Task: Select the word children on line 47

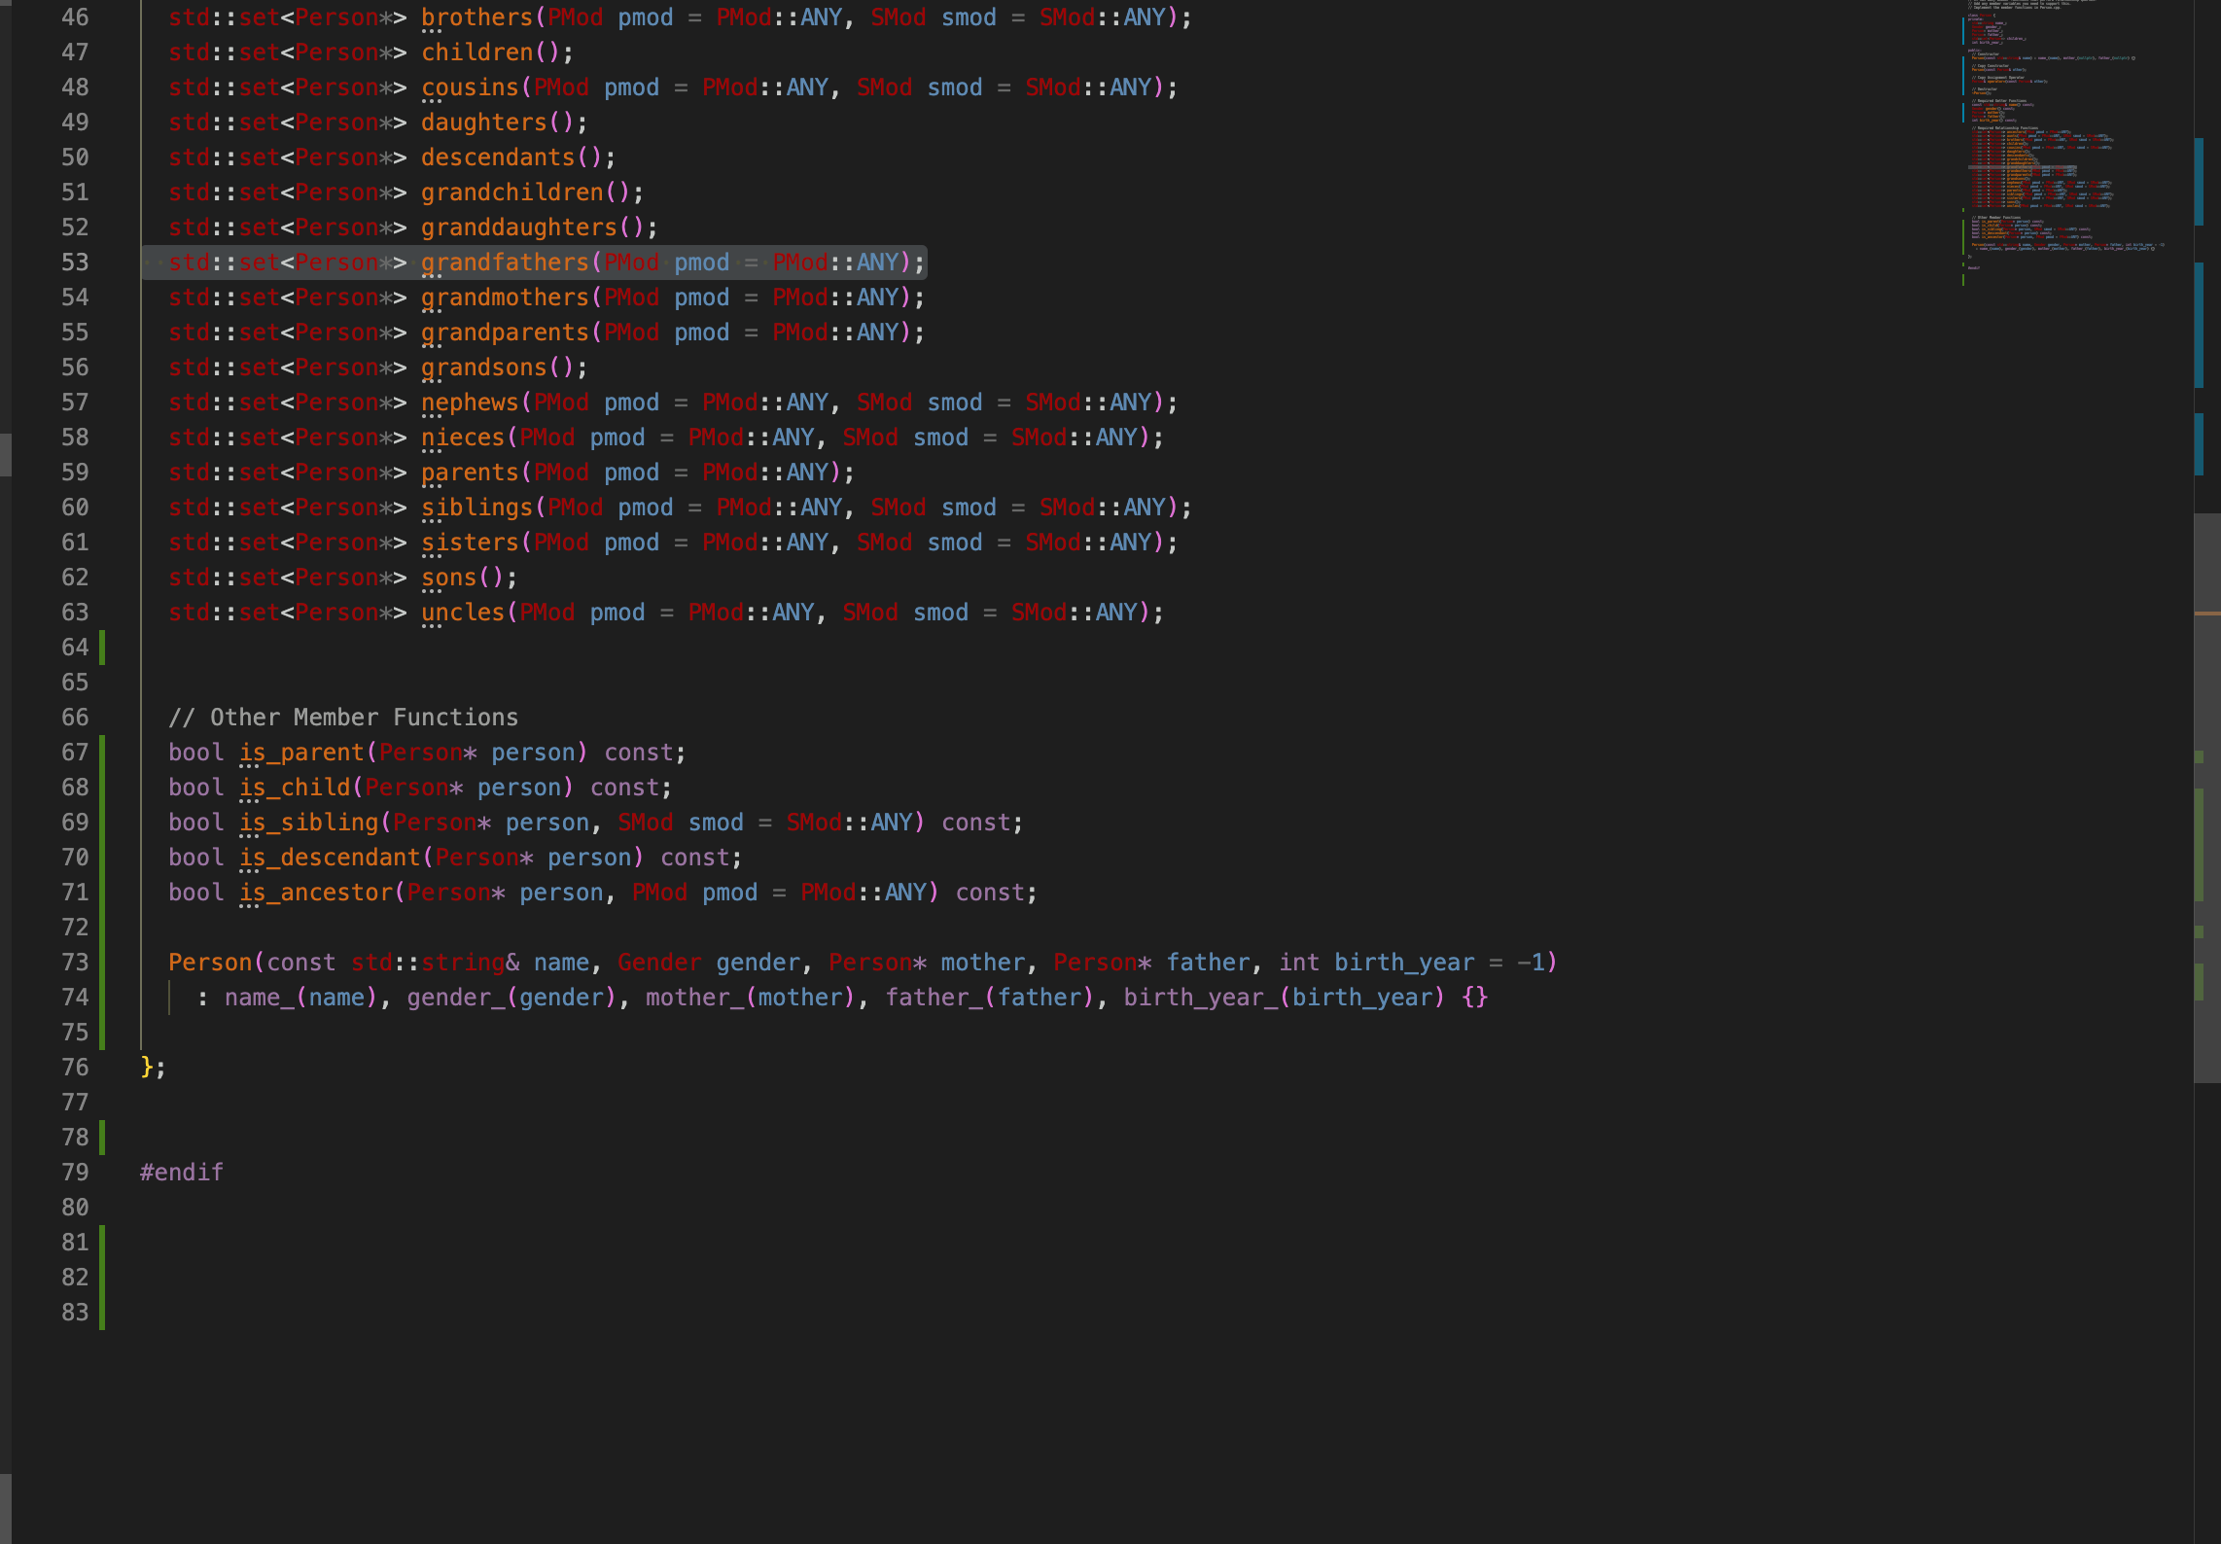Action: pos(476,52)
